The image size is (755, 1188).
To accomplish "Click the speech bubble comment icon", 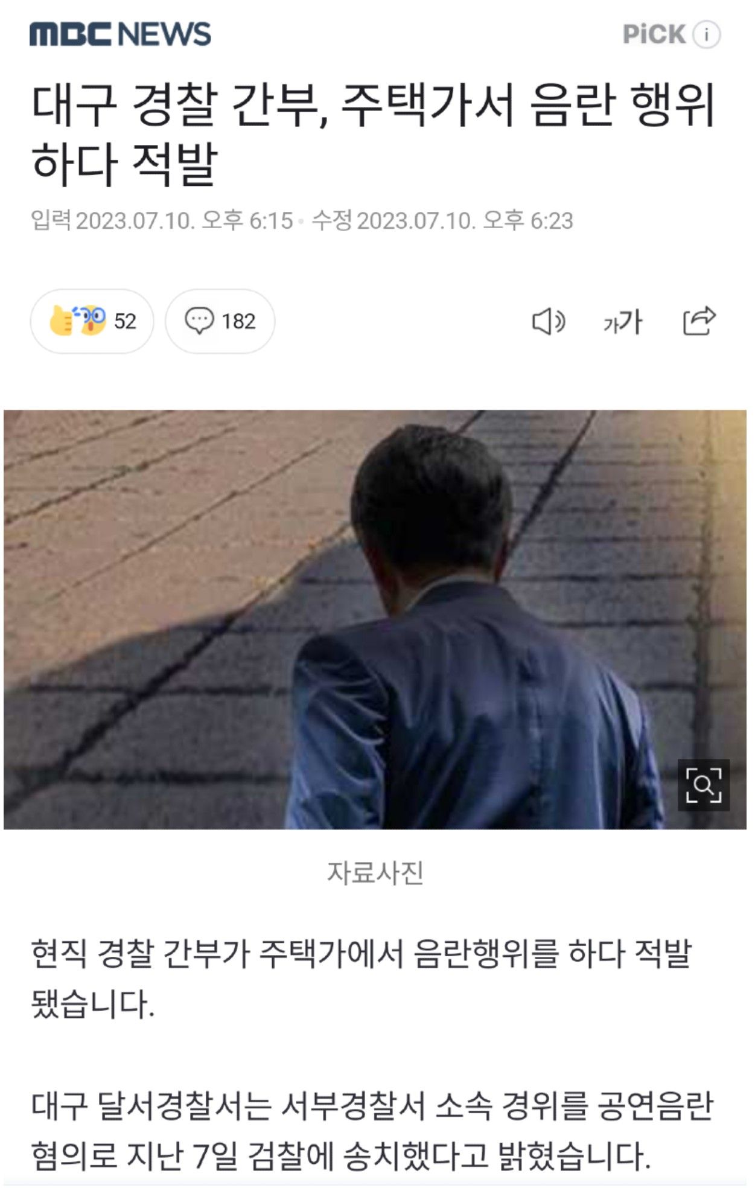I will [x=199, y=321].
